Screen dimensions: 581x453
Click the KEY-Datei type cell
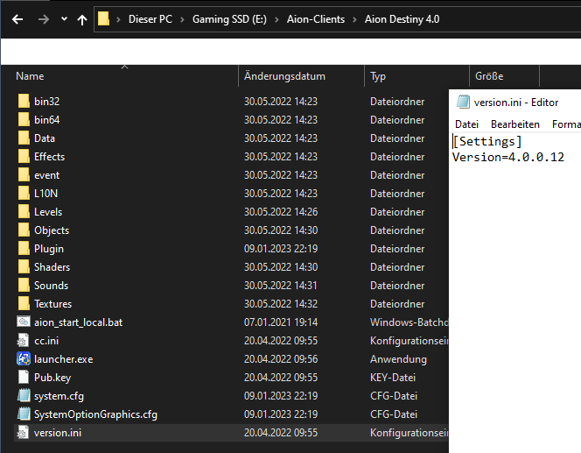pos(393,378)
